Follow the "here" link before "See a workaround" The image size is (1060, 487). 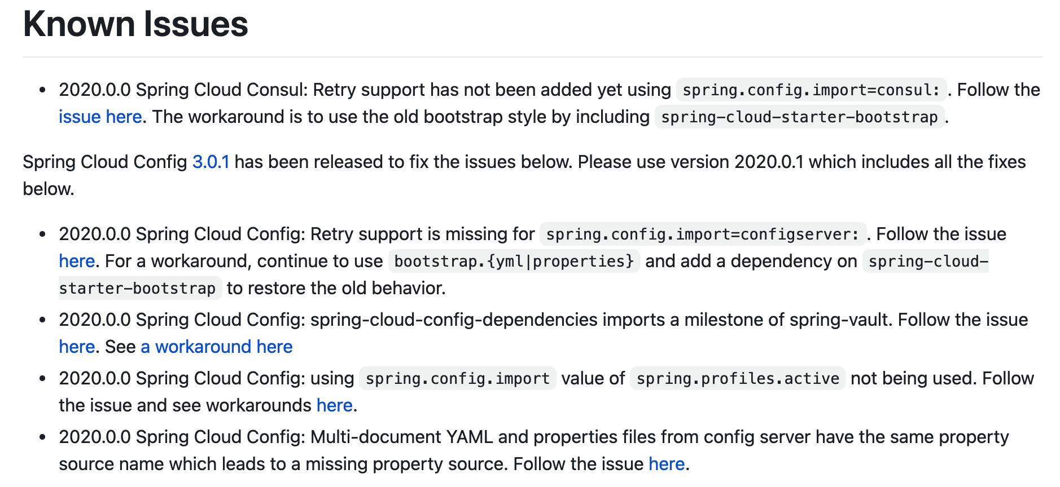(x=76, y=347)
